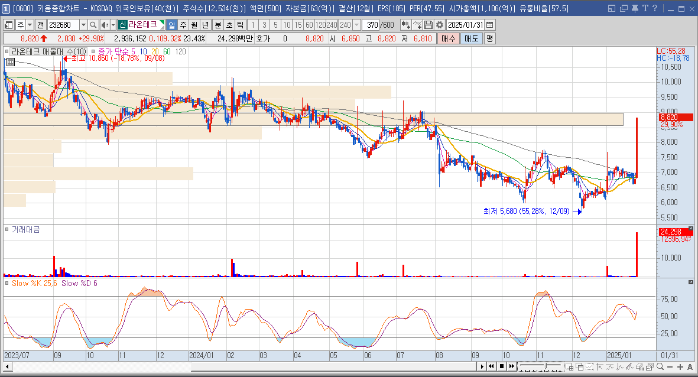Click the 매도 sell button

pyautogui.click(x=471, y=39)
